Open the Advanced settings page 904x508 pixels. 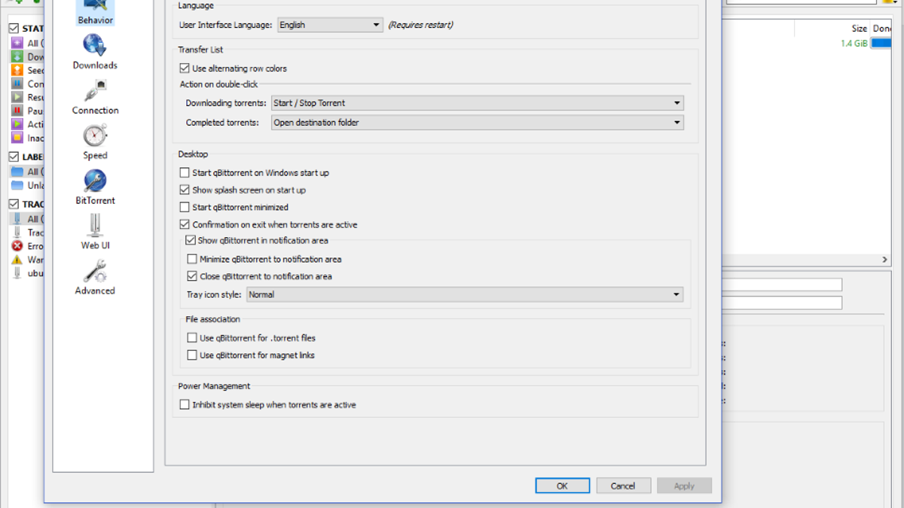tap(95, 278)
